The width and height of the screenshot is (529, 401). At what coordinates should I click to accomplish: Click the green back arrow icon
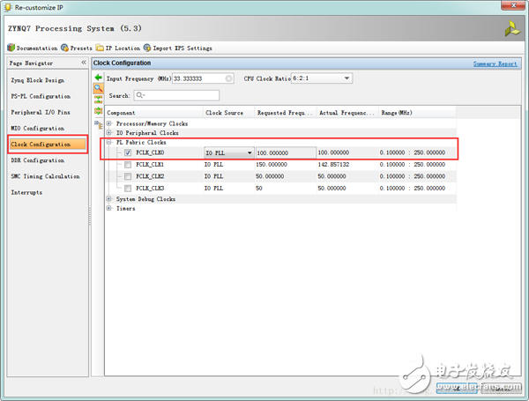coord(98,78)
